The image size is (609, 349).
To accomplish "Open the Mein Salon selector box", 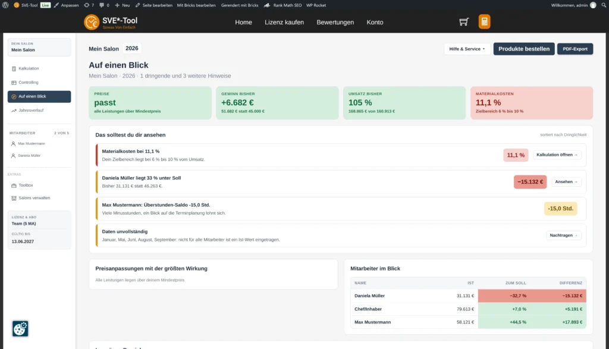I will 39,47.
